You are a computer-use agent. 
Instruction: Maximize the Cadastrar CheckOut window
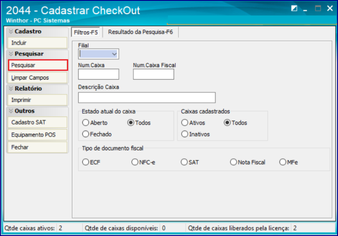(x=318, y=9)
